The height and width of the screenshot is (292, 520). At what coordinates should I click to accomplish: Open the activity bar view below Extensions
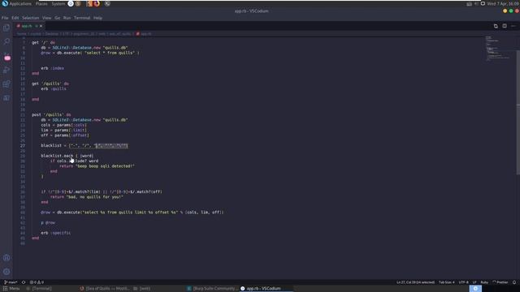[x=6, y=97]
